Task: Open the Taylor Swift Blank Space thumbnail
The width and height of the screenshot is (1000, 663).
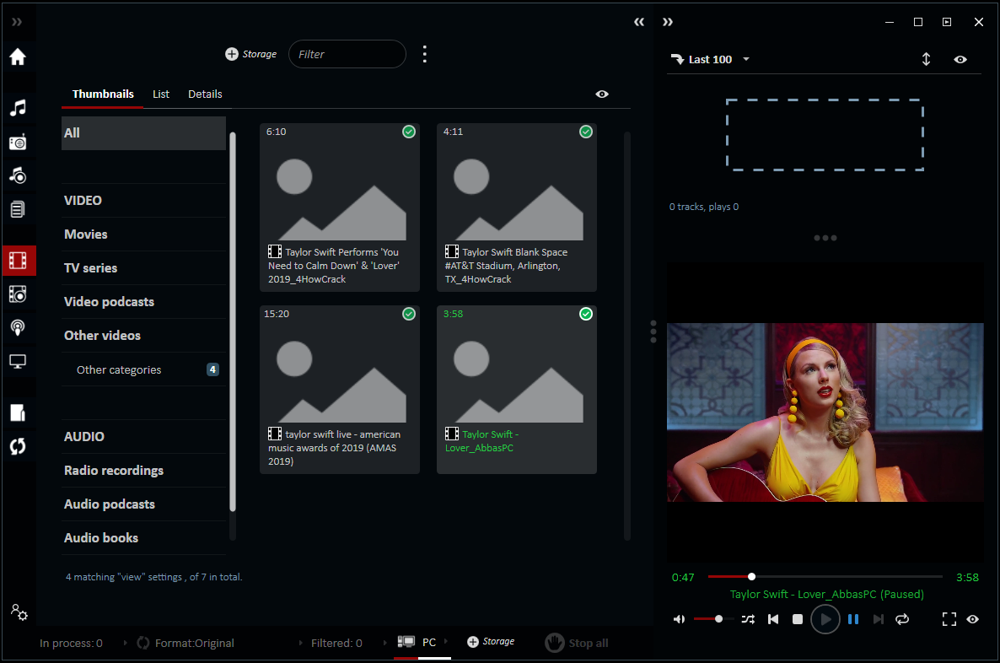Action: (517, 208)
